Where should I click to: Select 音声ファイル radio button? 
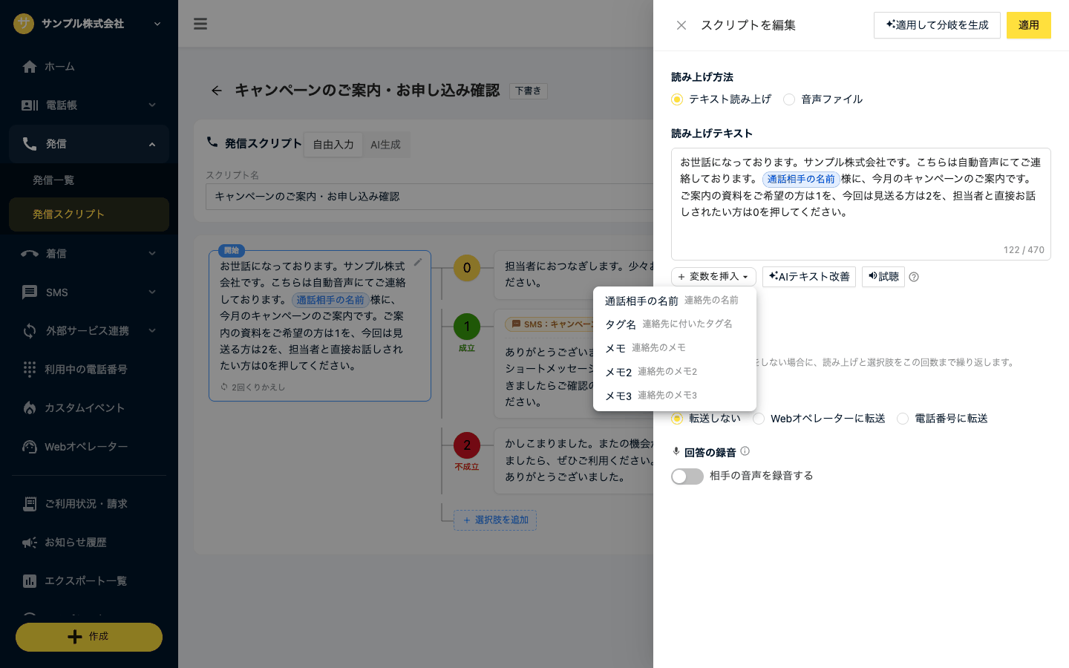(789, 99)
